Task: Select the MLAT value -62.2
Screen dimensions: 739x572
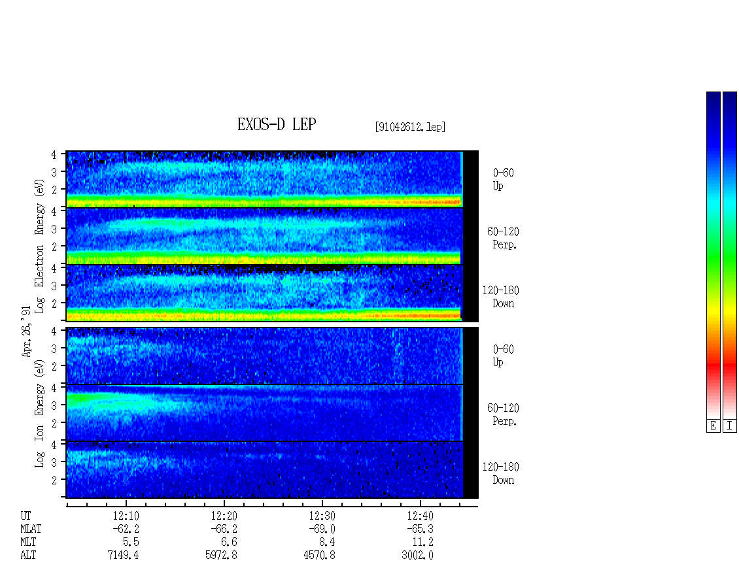Action: [126, 529]
